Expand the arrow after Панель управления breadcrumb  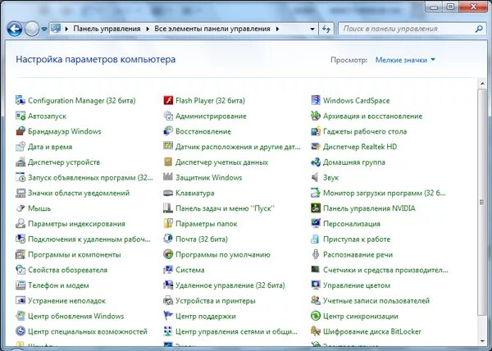pyautogui.click(x=148, y=29)
